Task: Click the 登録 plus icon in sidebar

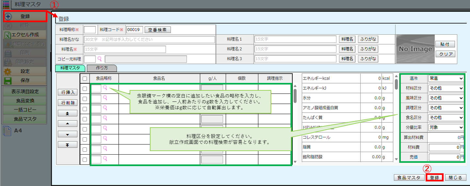Action: coord(8,16)
